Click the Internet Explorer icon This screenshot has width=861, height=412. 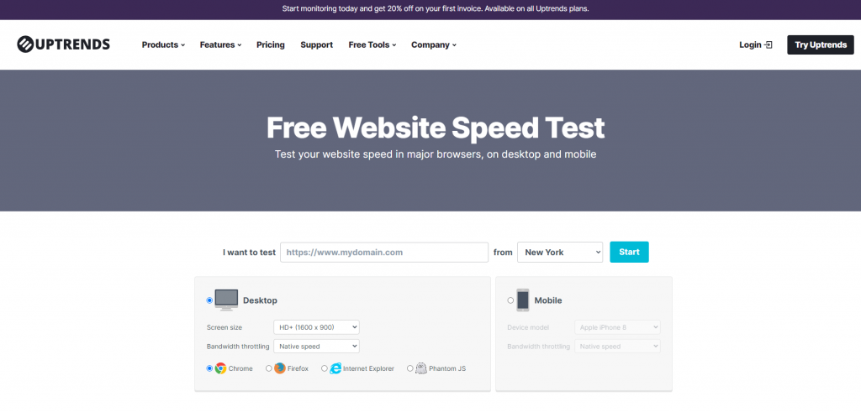point(335,368)
